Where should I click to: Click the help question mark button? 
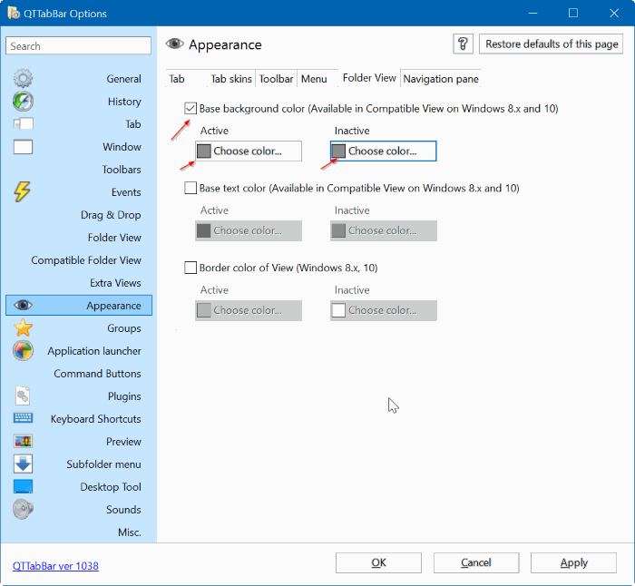point(463,44)
